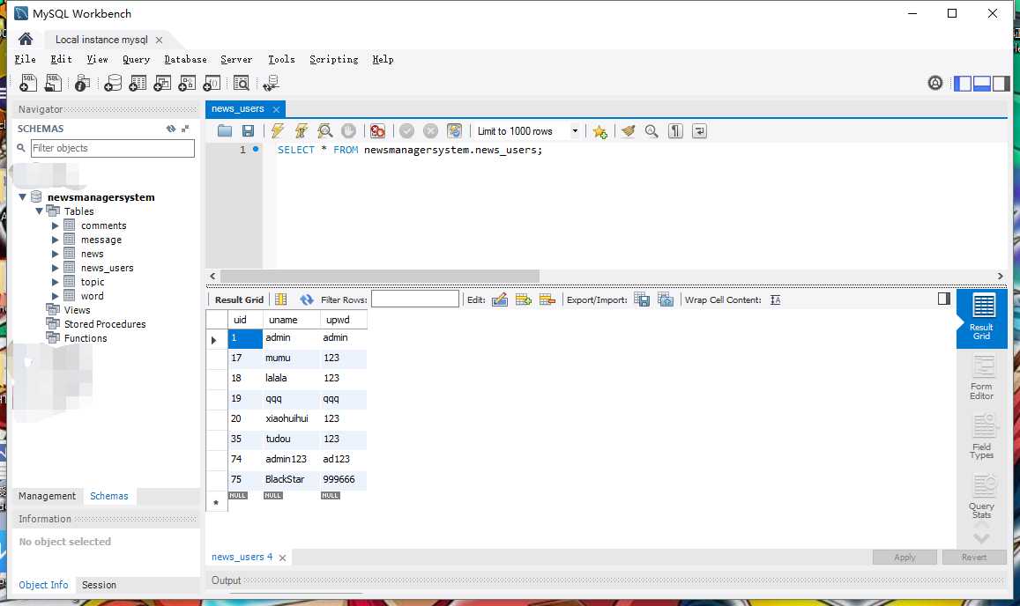Select the BlackStar cell in uname column
The image size is (1020, 606).
(292, 479)
